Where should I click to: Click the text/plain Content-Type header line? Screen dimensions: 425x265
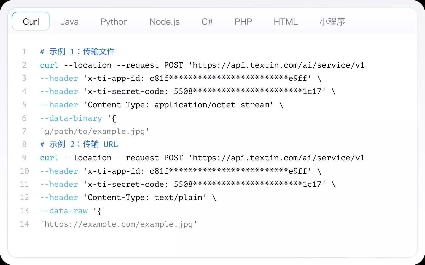tap(149, 197)
